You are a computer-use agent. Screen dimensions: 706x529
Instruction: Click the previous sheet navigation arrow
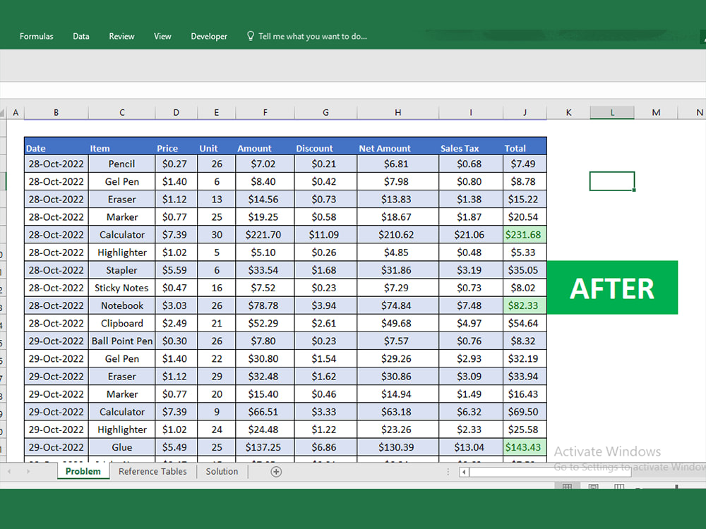pos(9,471)
